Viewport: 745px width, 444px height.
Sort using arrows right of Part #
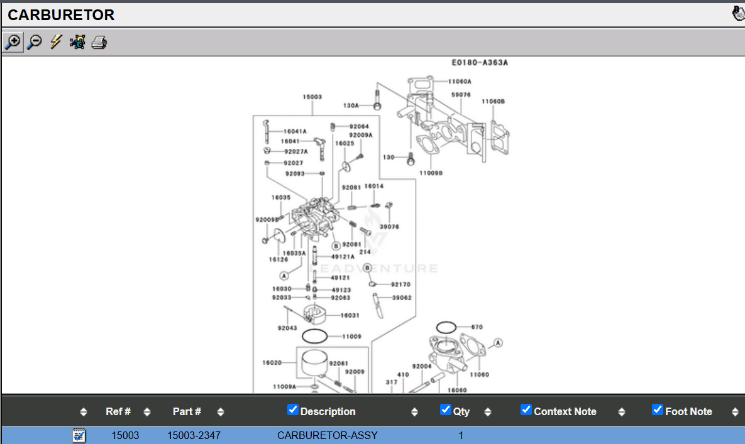[x=221, y=412]
